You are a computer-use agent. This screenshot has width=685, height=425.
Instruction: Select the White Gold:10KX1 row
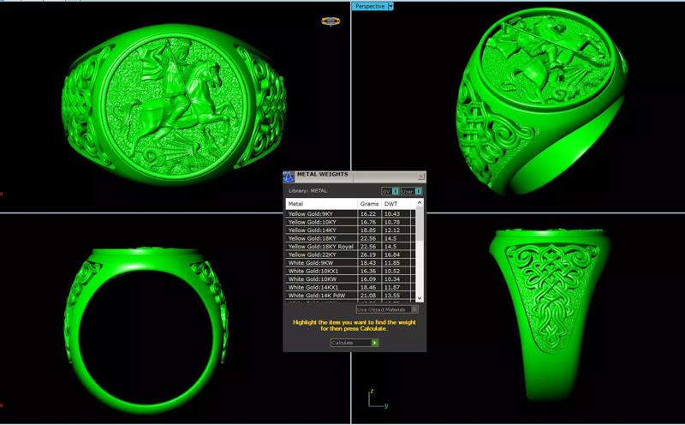point(350,271)
